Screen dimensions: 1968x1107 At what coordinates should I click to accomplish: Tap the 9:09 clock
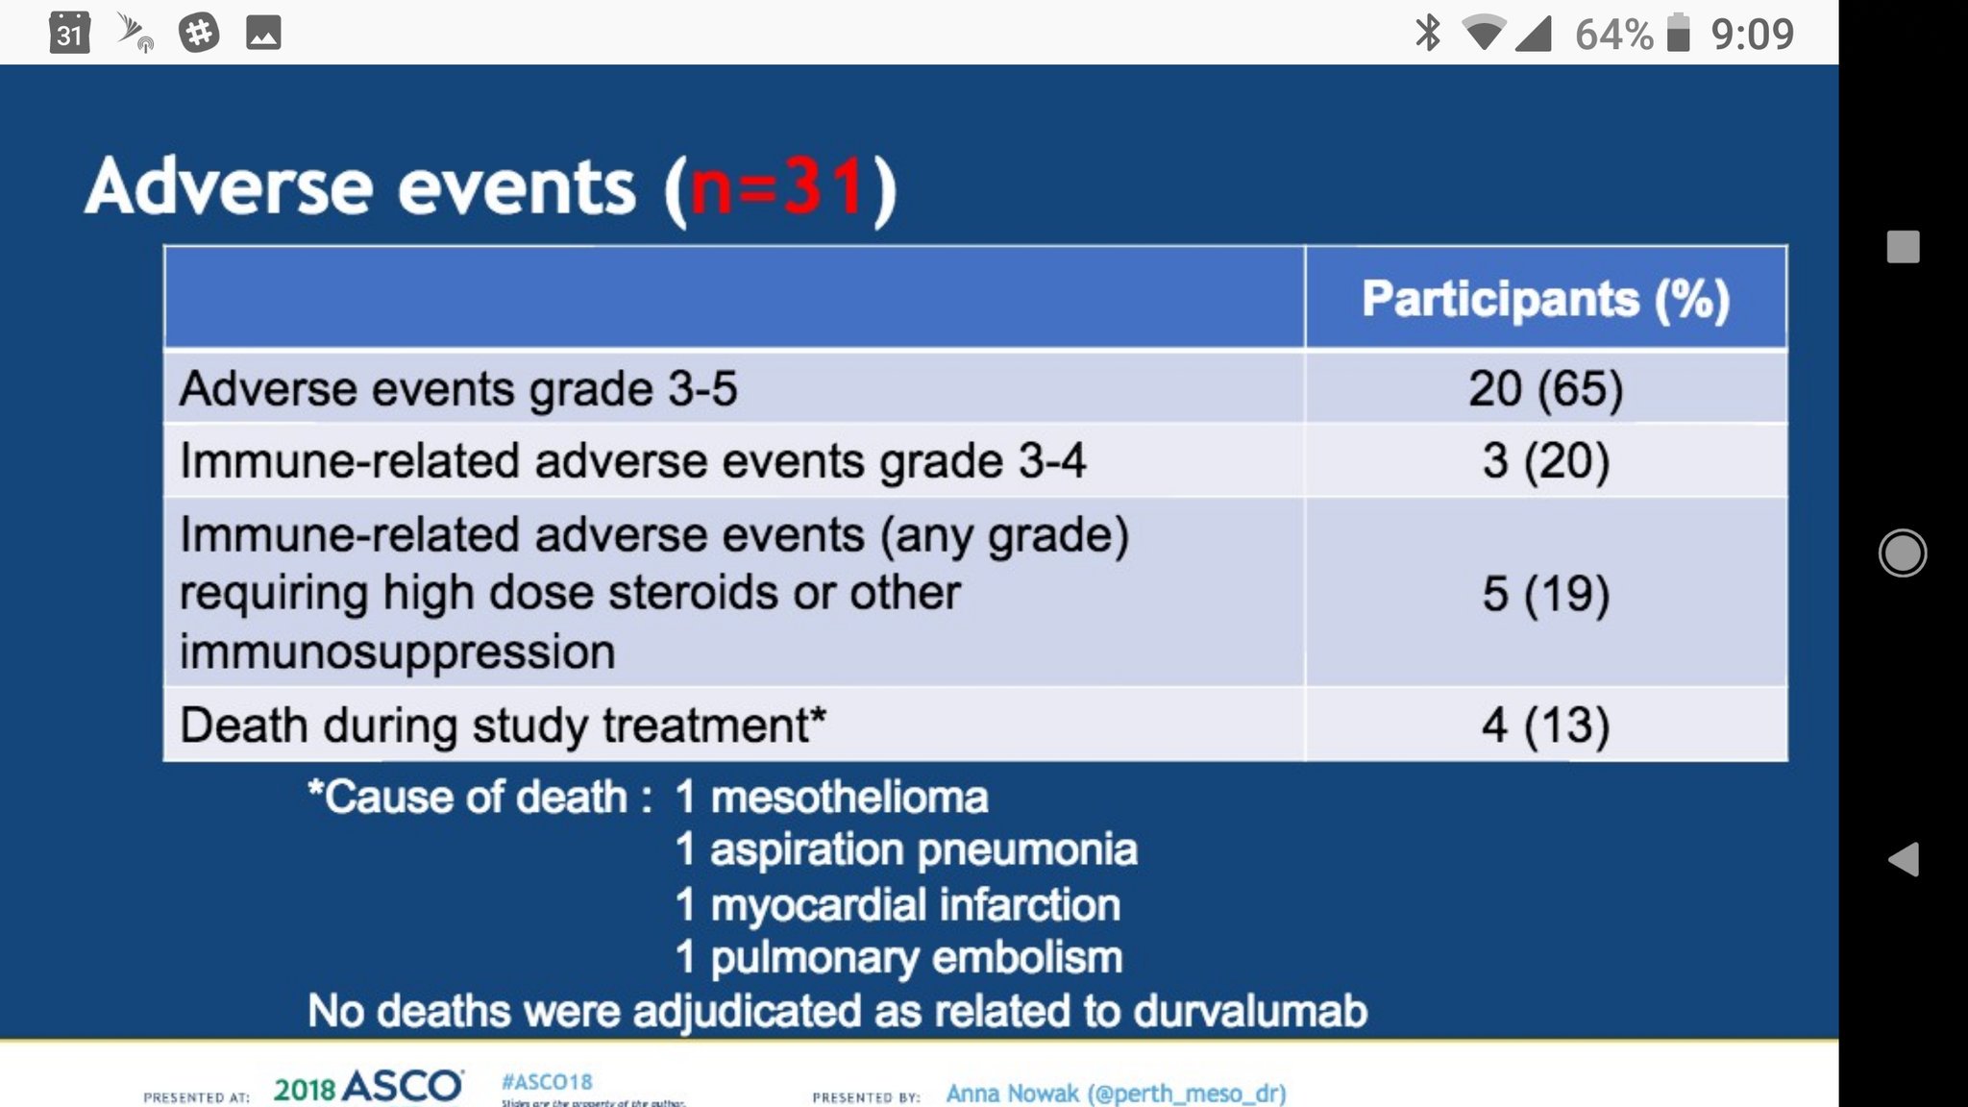click(1752, 35)
